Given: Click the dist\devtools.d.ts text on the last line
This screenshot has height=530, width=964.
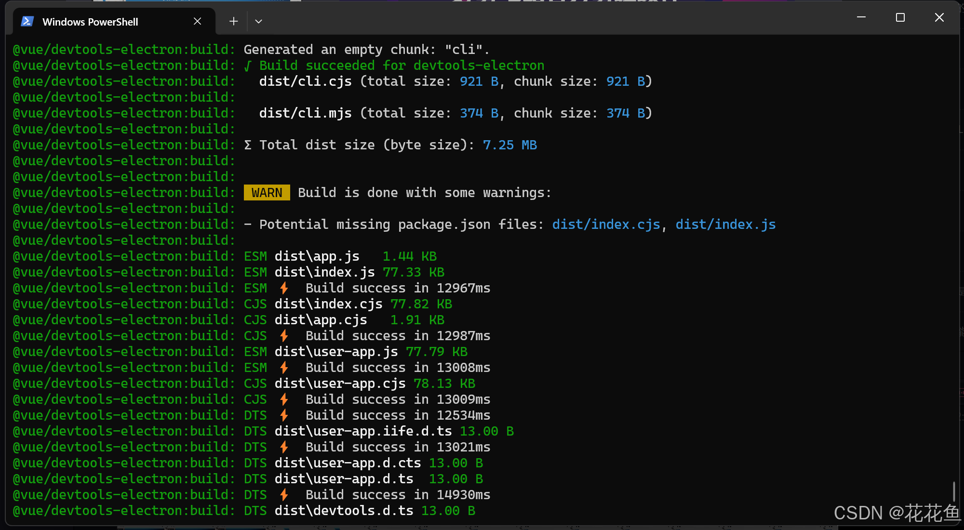Looking at the screenshot, I should [x=344, y=511].
